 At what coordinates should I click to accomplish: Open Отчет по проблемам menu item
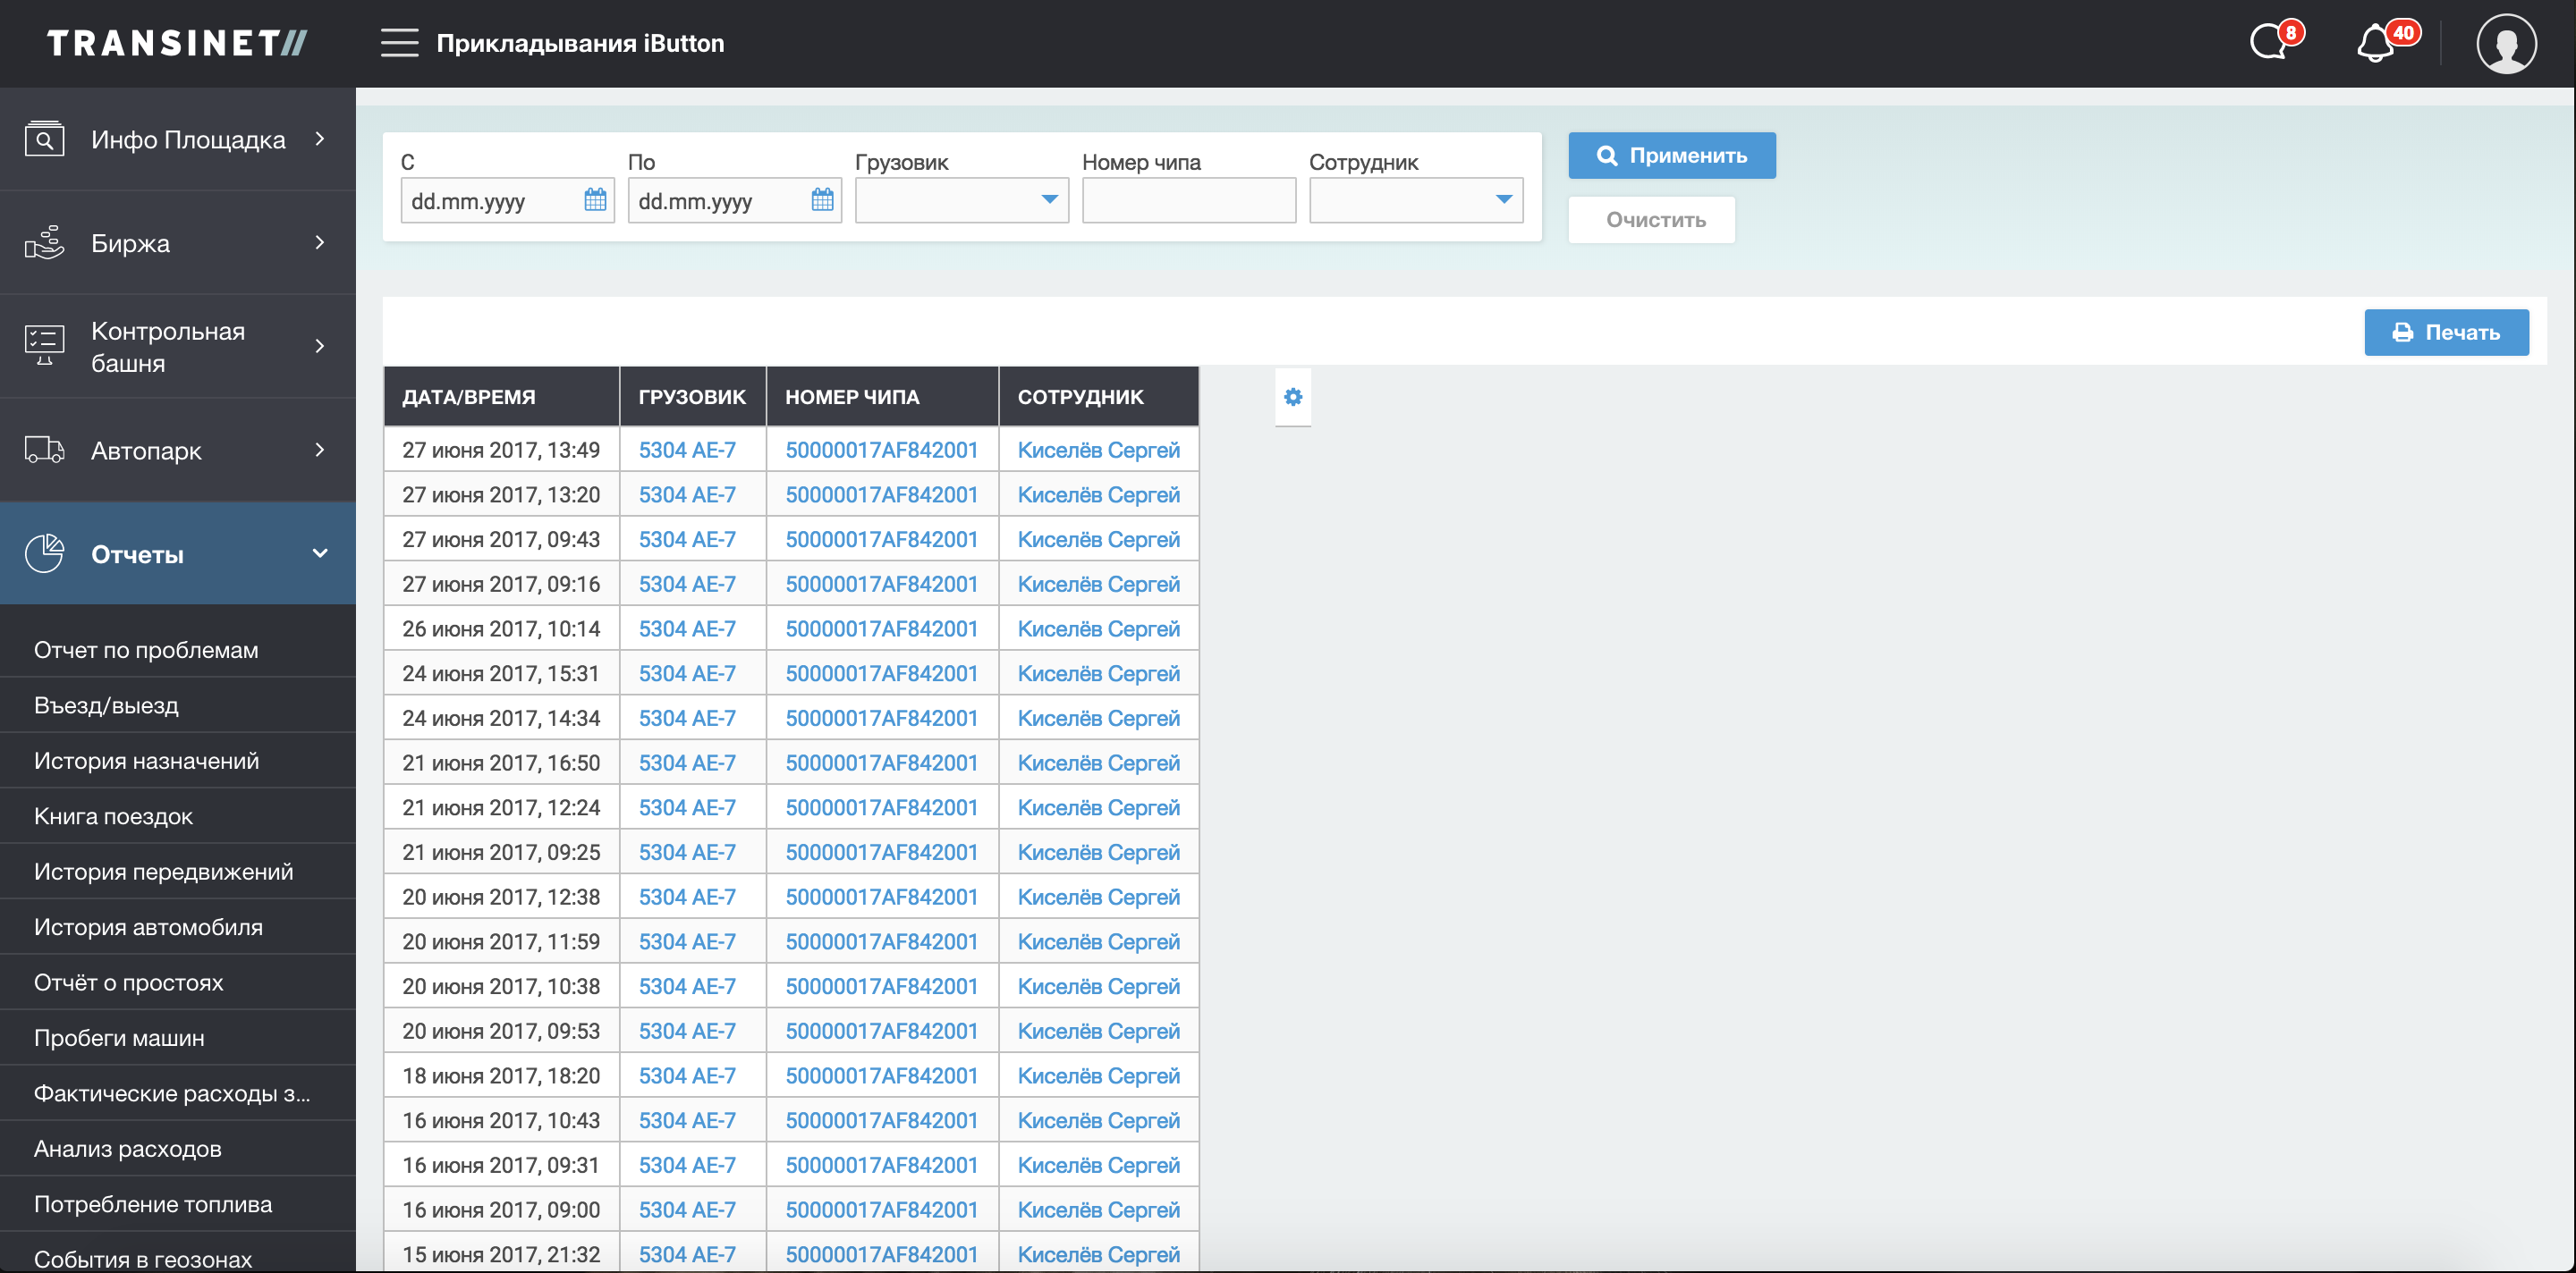pos(146,650)
